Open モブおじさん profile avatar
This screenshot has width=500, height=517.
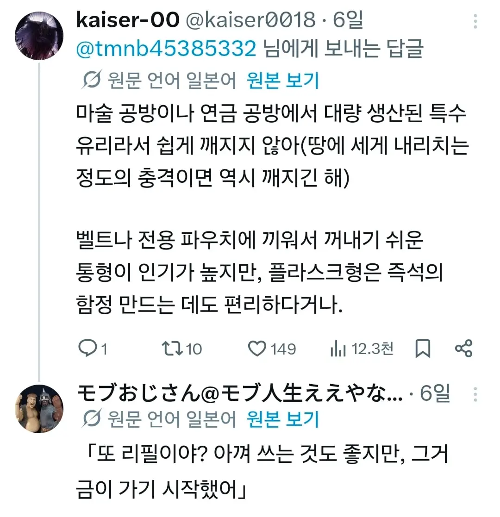tap(39, 409)
